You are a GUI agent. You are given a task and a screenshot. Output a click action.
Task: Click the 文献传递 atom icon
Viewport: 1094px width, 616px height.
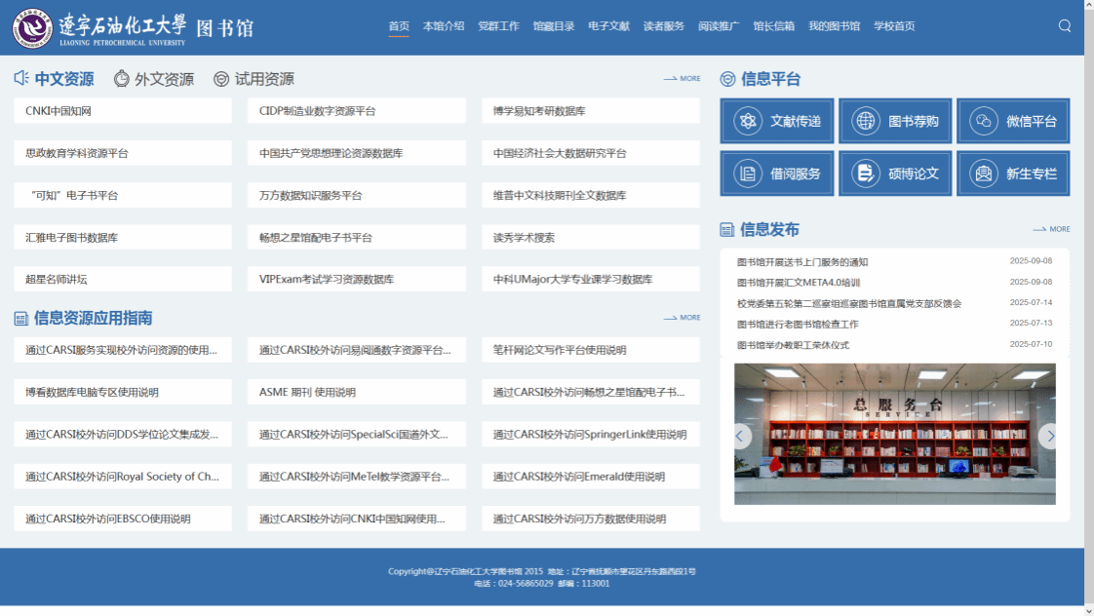pos(747,121)
